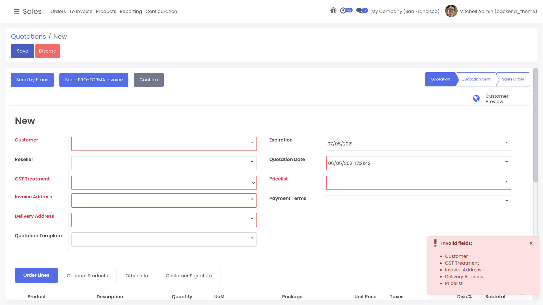
Task: Open the activities clock icon
Action: 343,11
